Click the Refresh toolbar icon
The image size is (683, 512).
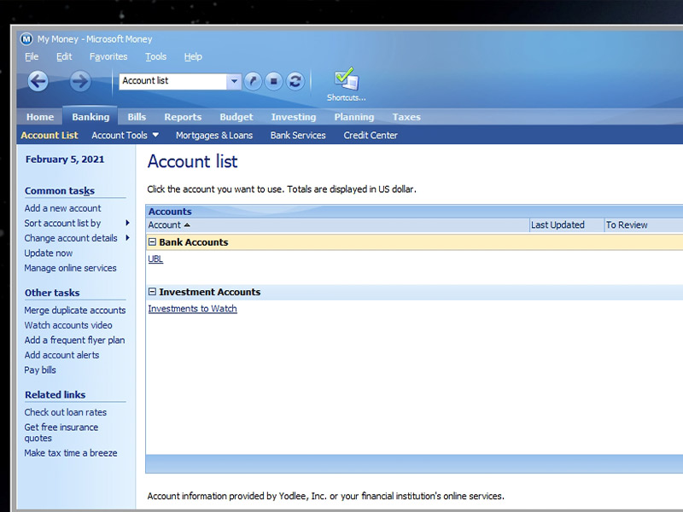(x=295, y=81)
